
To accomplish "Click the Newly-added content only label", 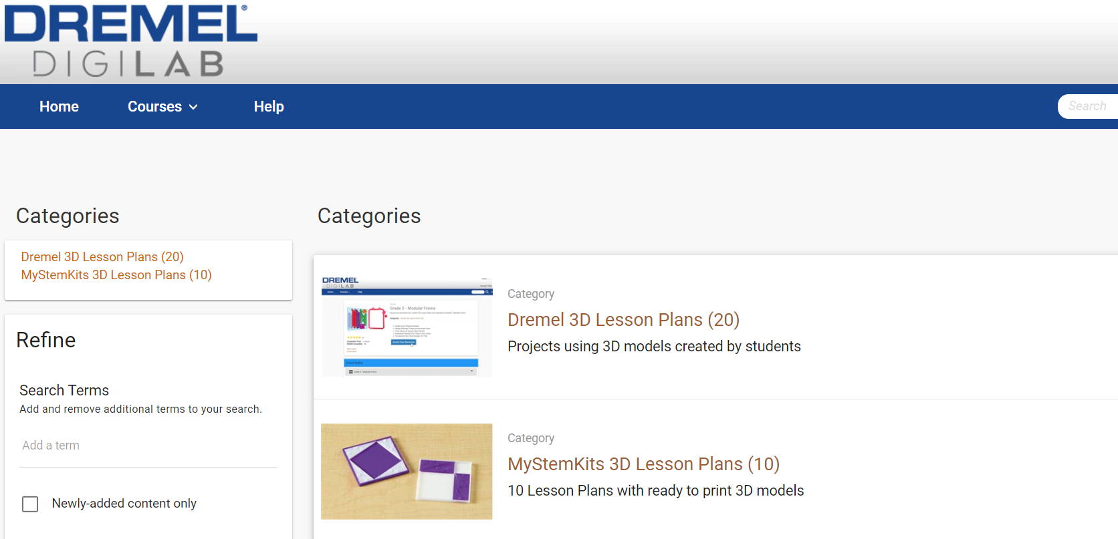I will tap(124, 504).
